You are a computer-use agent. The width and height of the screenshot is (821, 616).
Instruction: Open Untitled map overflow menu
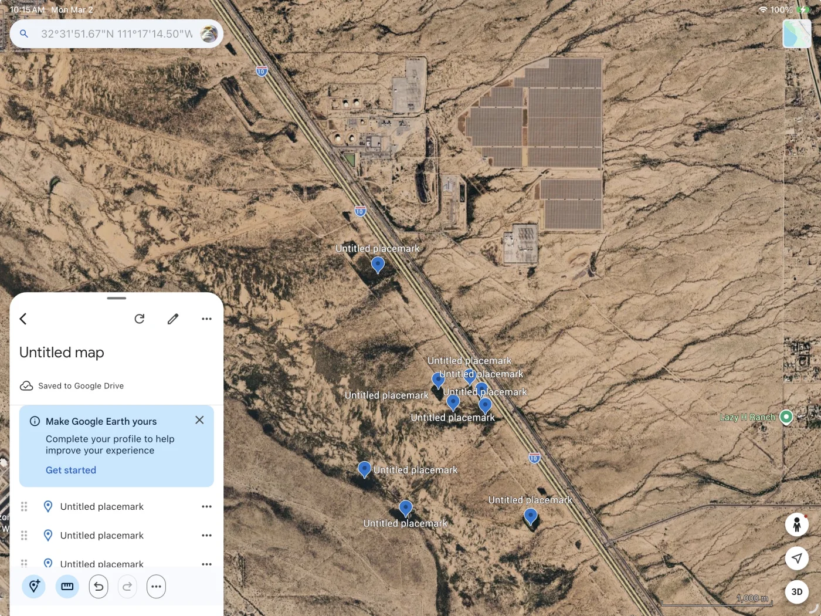206,319
